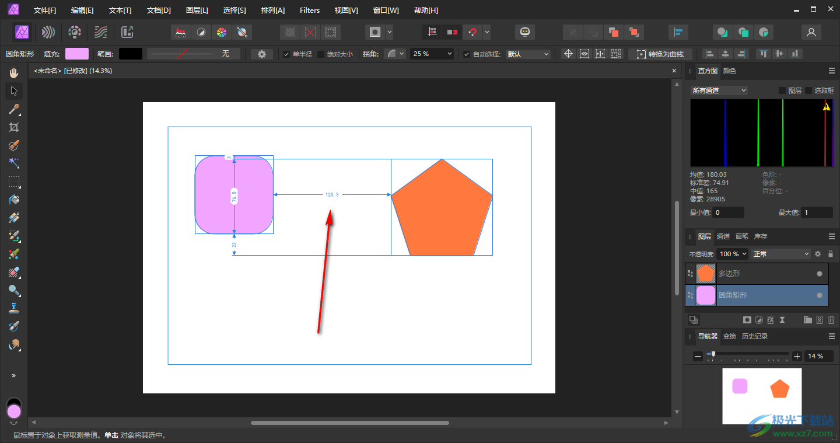Select the Flood Select magic wand tool
Screen dimensions: 840x443
[x=14, y=163]
